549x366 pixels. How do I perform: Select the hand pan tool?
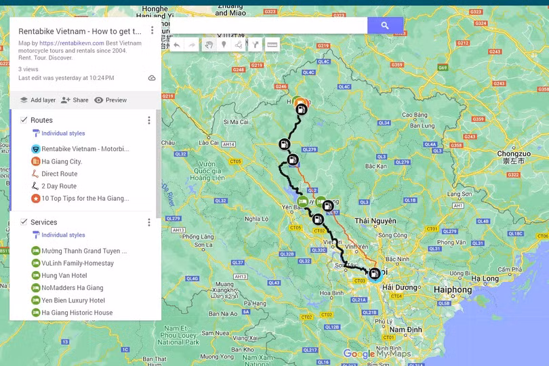pos(209,45)
